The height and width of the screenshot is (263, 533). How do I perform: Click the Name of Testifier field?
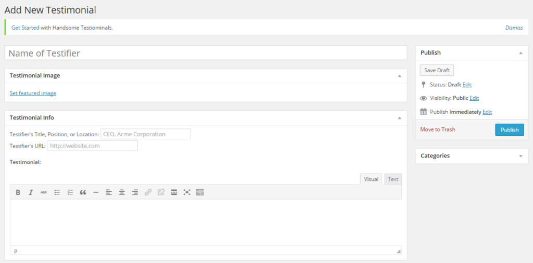point(206,53)
